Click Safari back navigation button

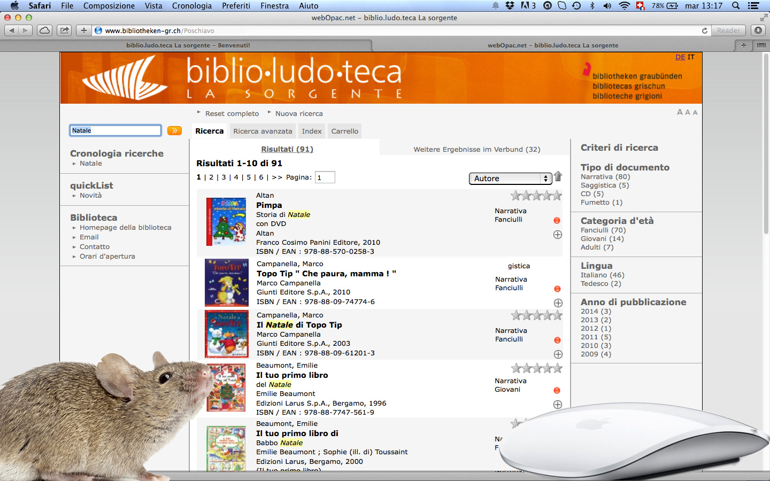[x=12, y=30]
